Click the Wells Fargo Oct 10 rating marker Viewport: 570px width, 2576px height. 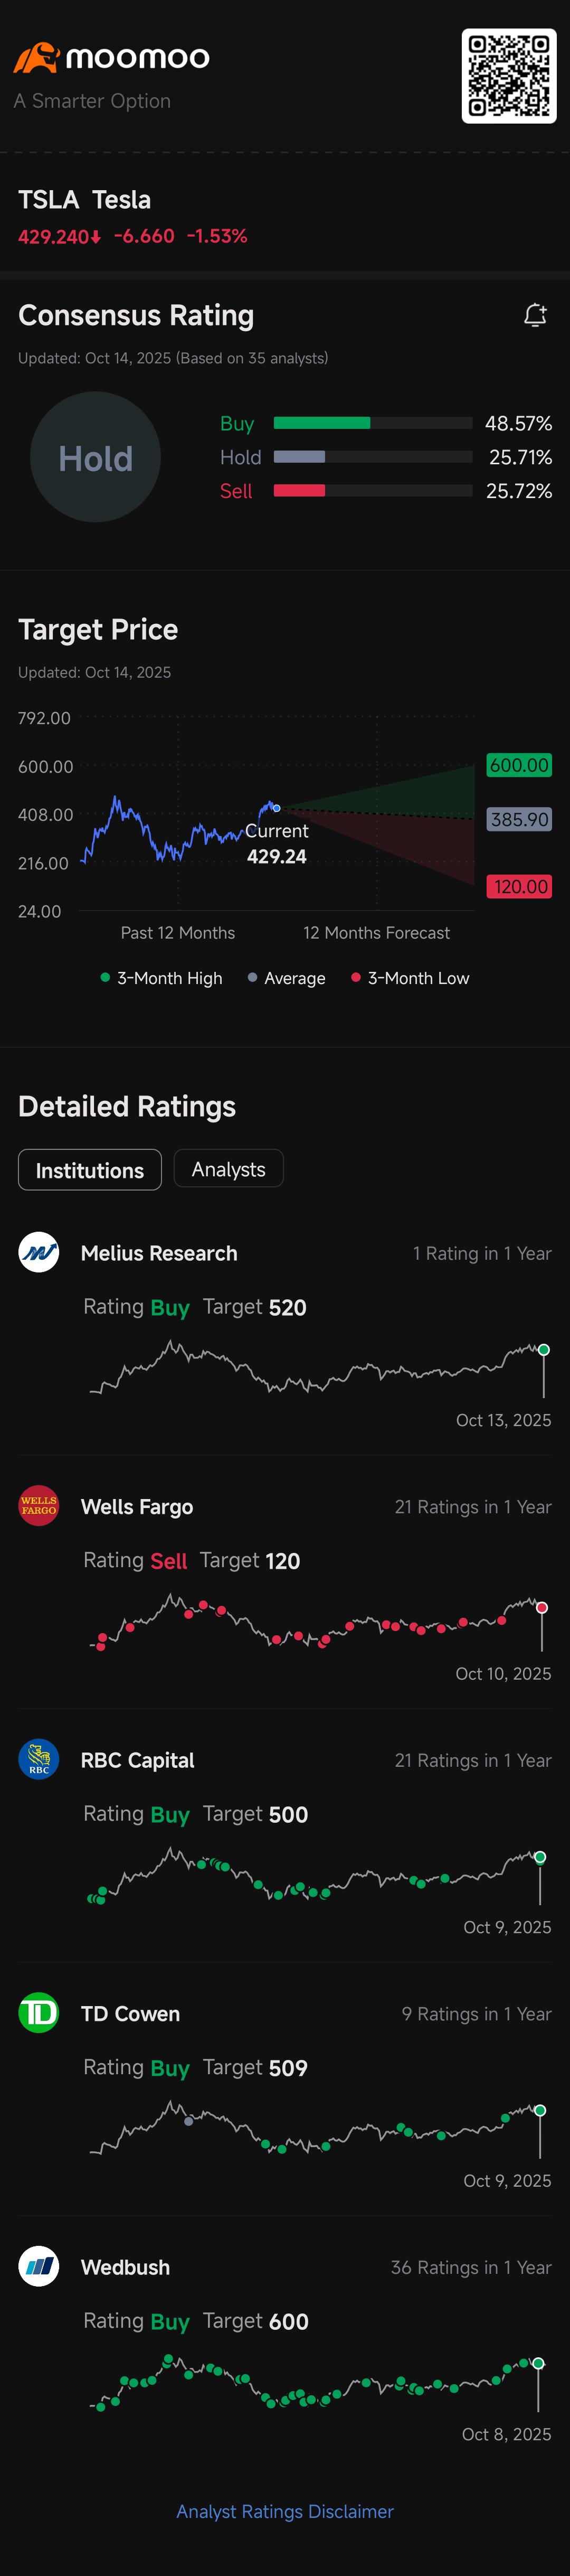point(542,1608)
